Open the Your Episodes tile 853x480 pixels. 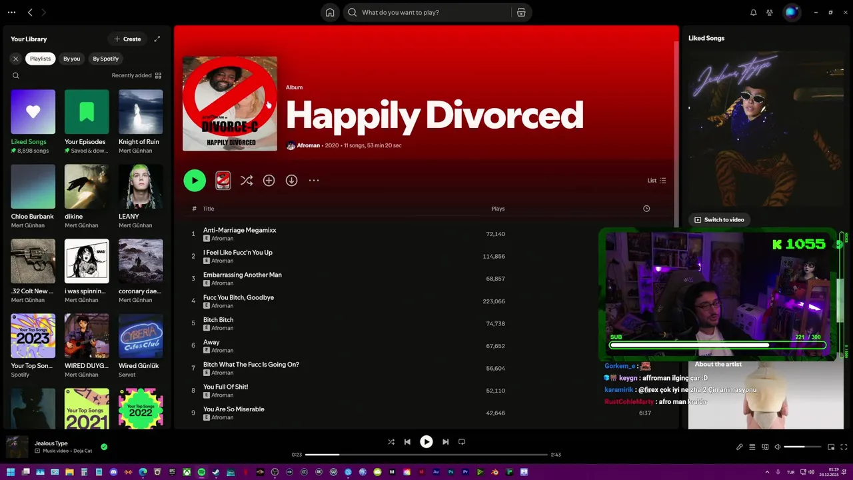point(87,121)
